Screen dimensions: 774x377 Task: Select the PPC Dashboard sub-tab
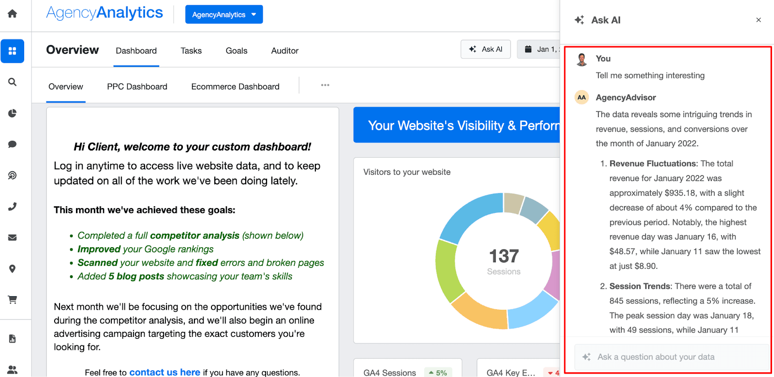137,87
